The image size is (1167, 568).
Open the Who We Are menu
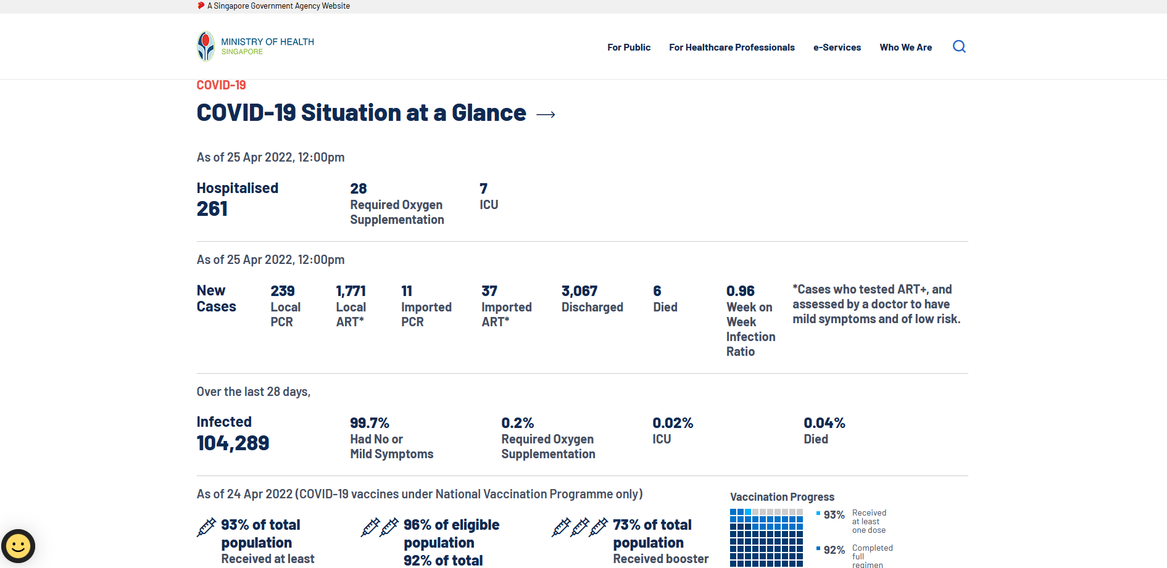(906, 47)
